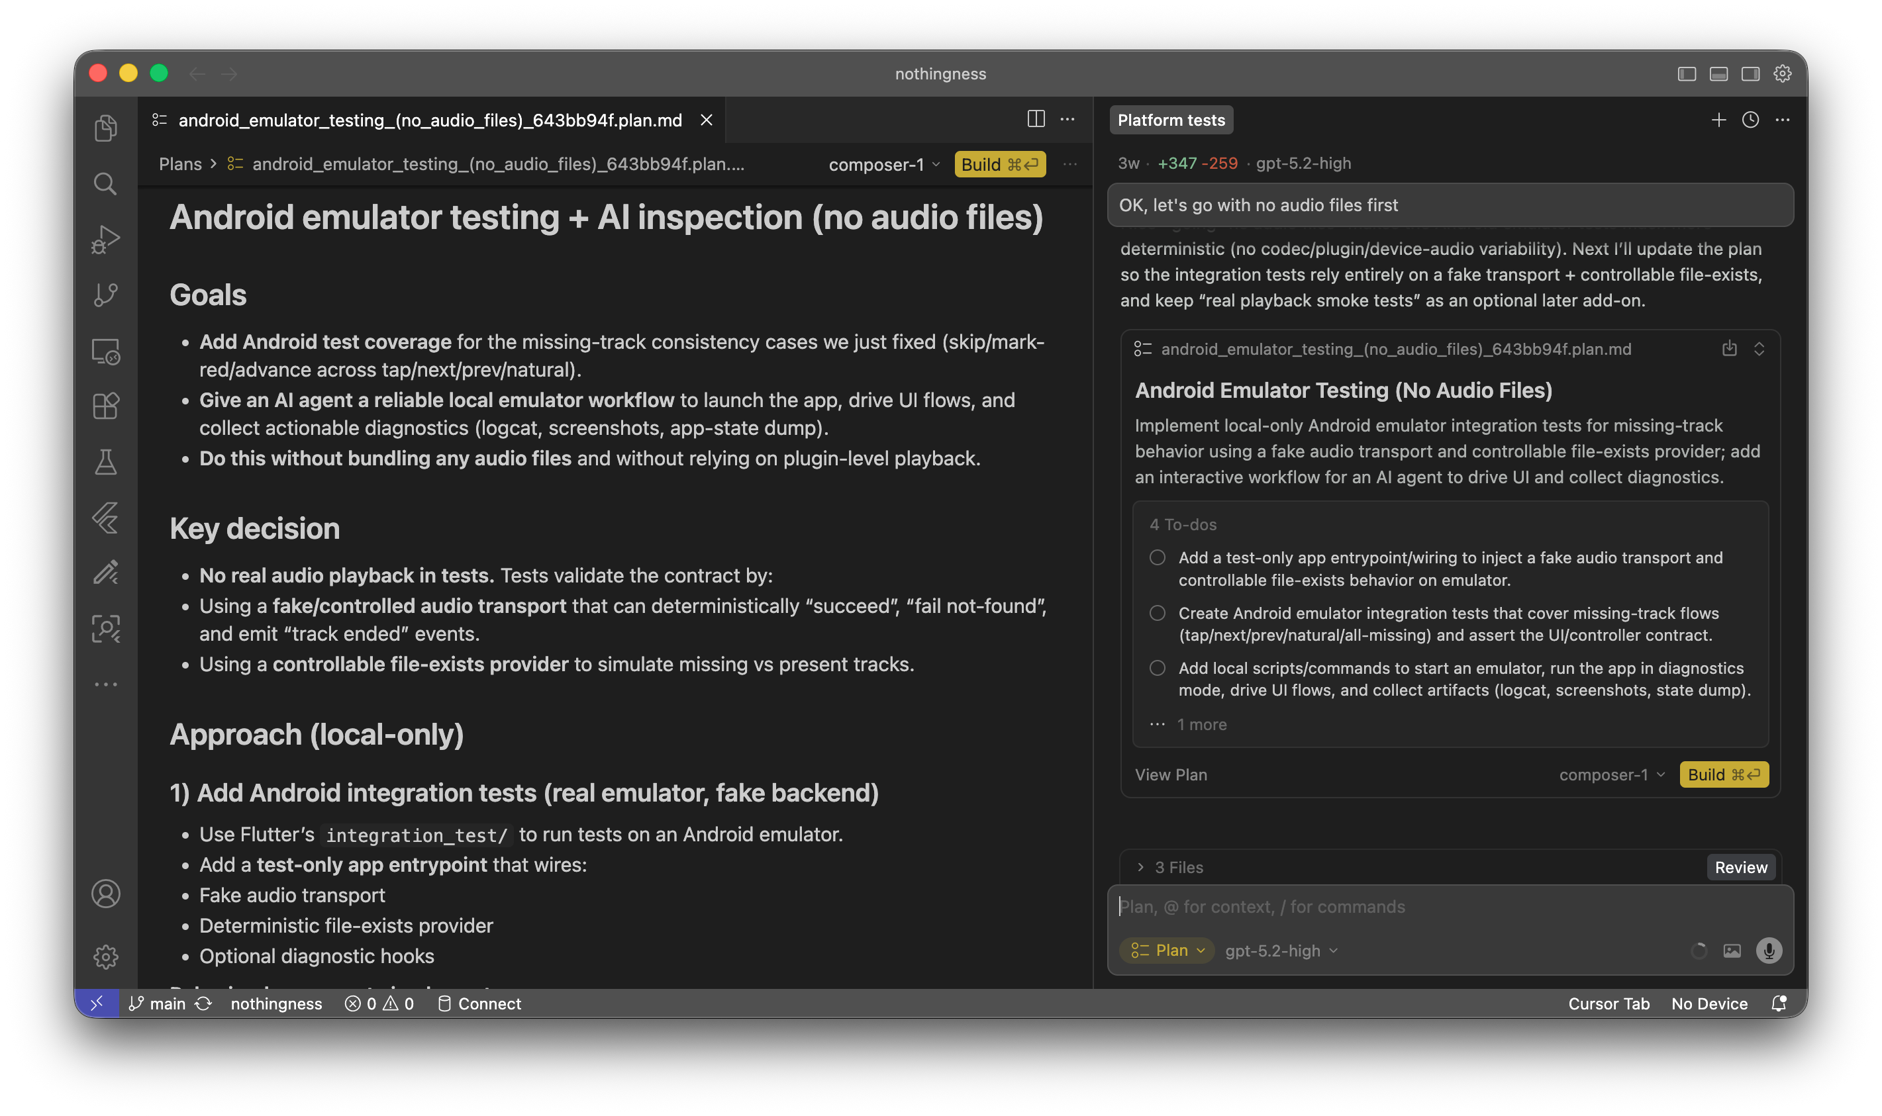Check the to-do 'Add local scripts/commands'

click(x=1158, y=669)
